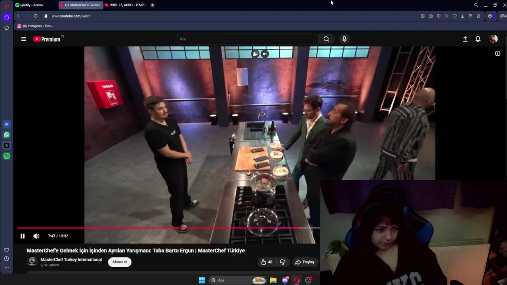
Task: Open Spotify player in the Opera sidebar
Action: pos(6,156)
